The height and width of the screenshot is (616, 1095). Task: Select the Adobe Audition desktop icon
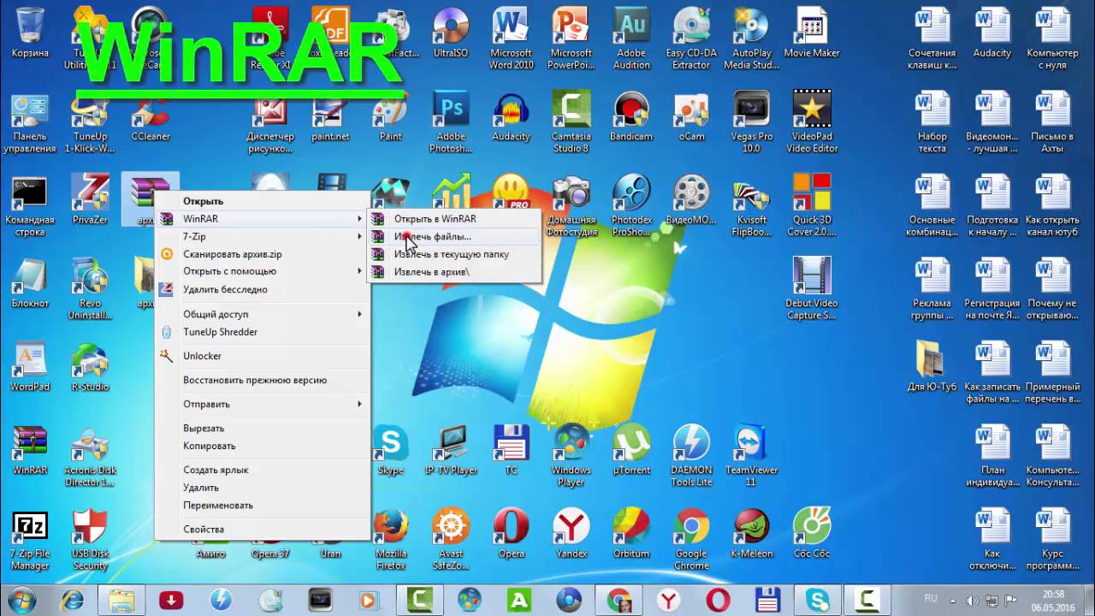pyautogui.click(x=631, y=38)
